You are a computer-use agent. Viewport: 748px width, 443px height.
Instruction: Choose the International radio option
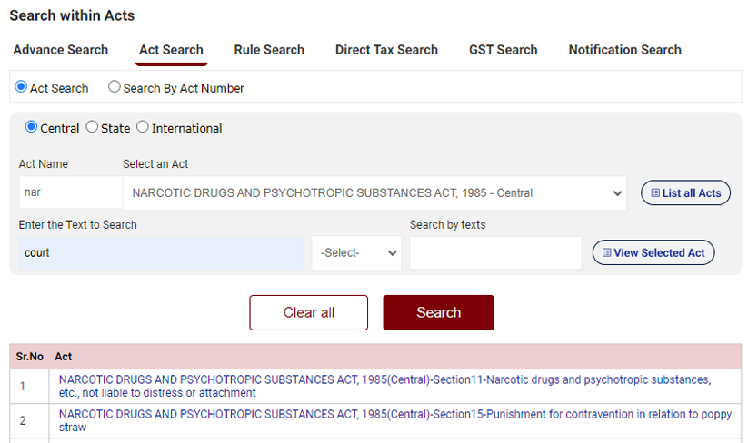click(143, 128)
